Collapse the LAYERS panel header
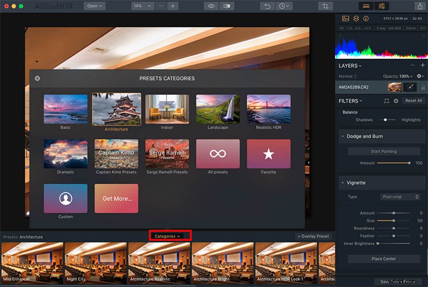The image size is (428, 287). pos(350,66)
